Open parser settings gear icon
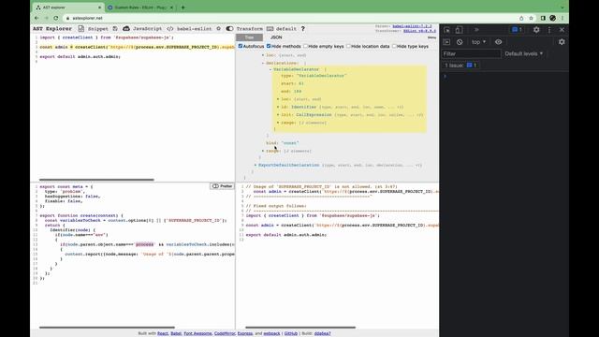This screenshot has height=337, width=599. pyautogui.click(x=218, y=29)
